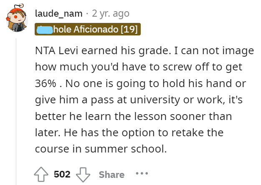Upvote the comment by laude_nam
Screen dimensions: 261x185
[41, 174]
